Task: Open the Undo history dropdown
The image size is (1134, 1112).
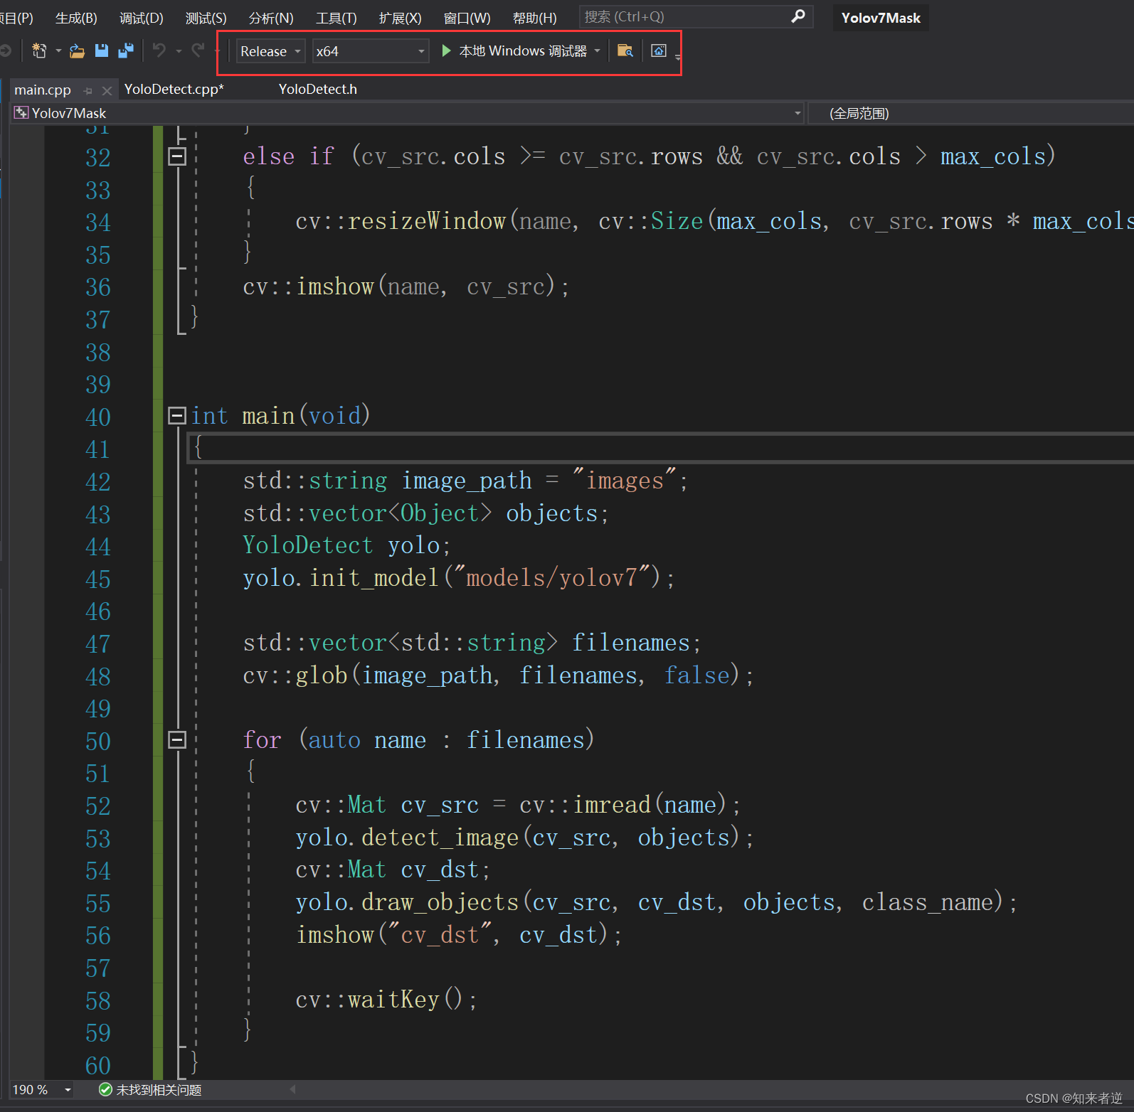Action: pos(179,51)
